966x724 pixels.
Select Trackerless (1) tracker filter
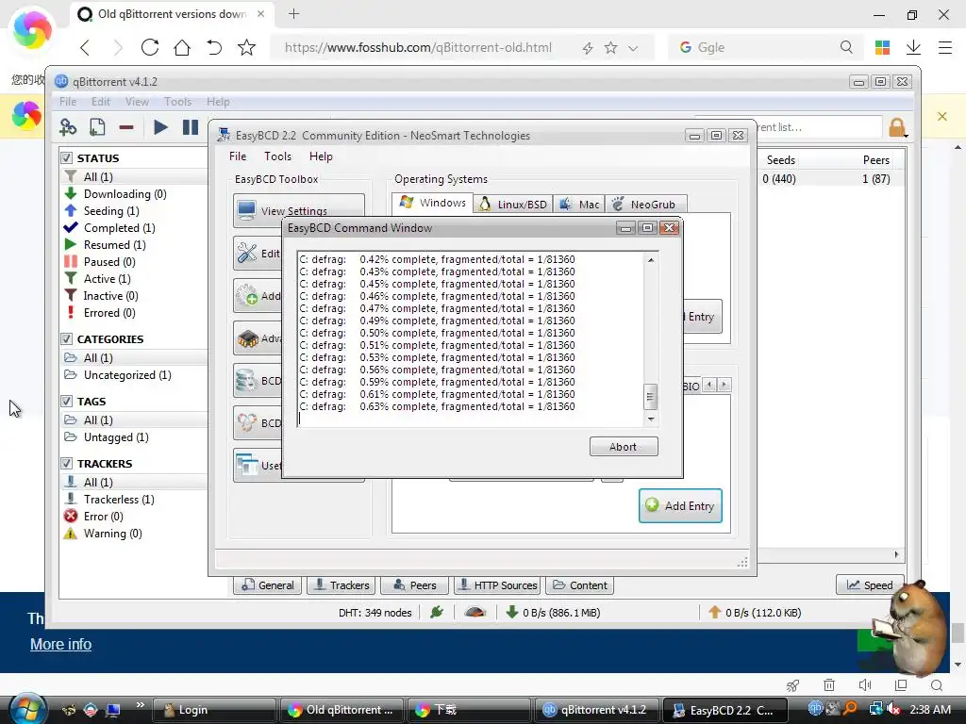119,500
